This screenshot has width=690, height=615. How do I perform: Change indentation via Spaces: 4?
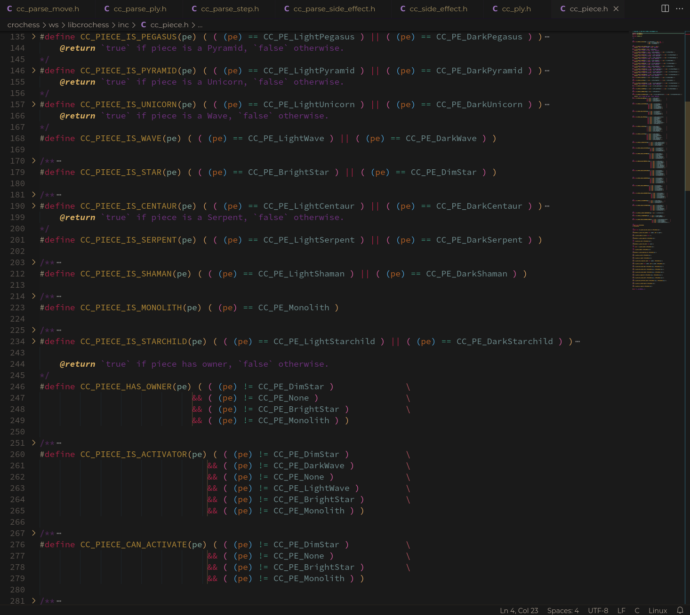click(x=563, y=610)
